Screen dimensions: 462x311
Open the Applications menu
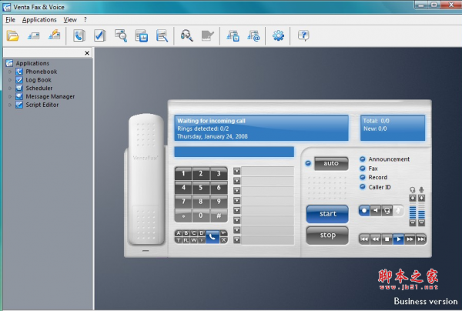pos(39,20)
